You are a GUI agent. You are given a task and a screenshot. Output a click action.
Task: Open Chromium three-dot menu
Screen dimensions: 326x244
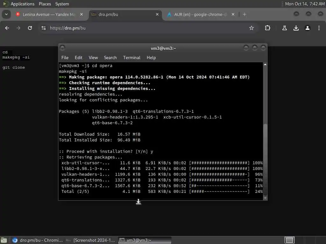pos(319,28)
